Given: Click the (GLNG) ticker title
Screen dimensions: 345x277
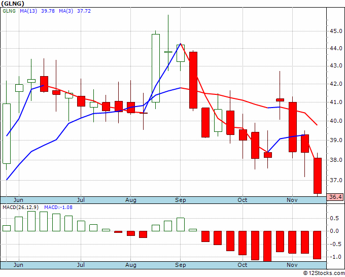Looking at the screenshot, I should pyautogui.click(x=13, y=4).
